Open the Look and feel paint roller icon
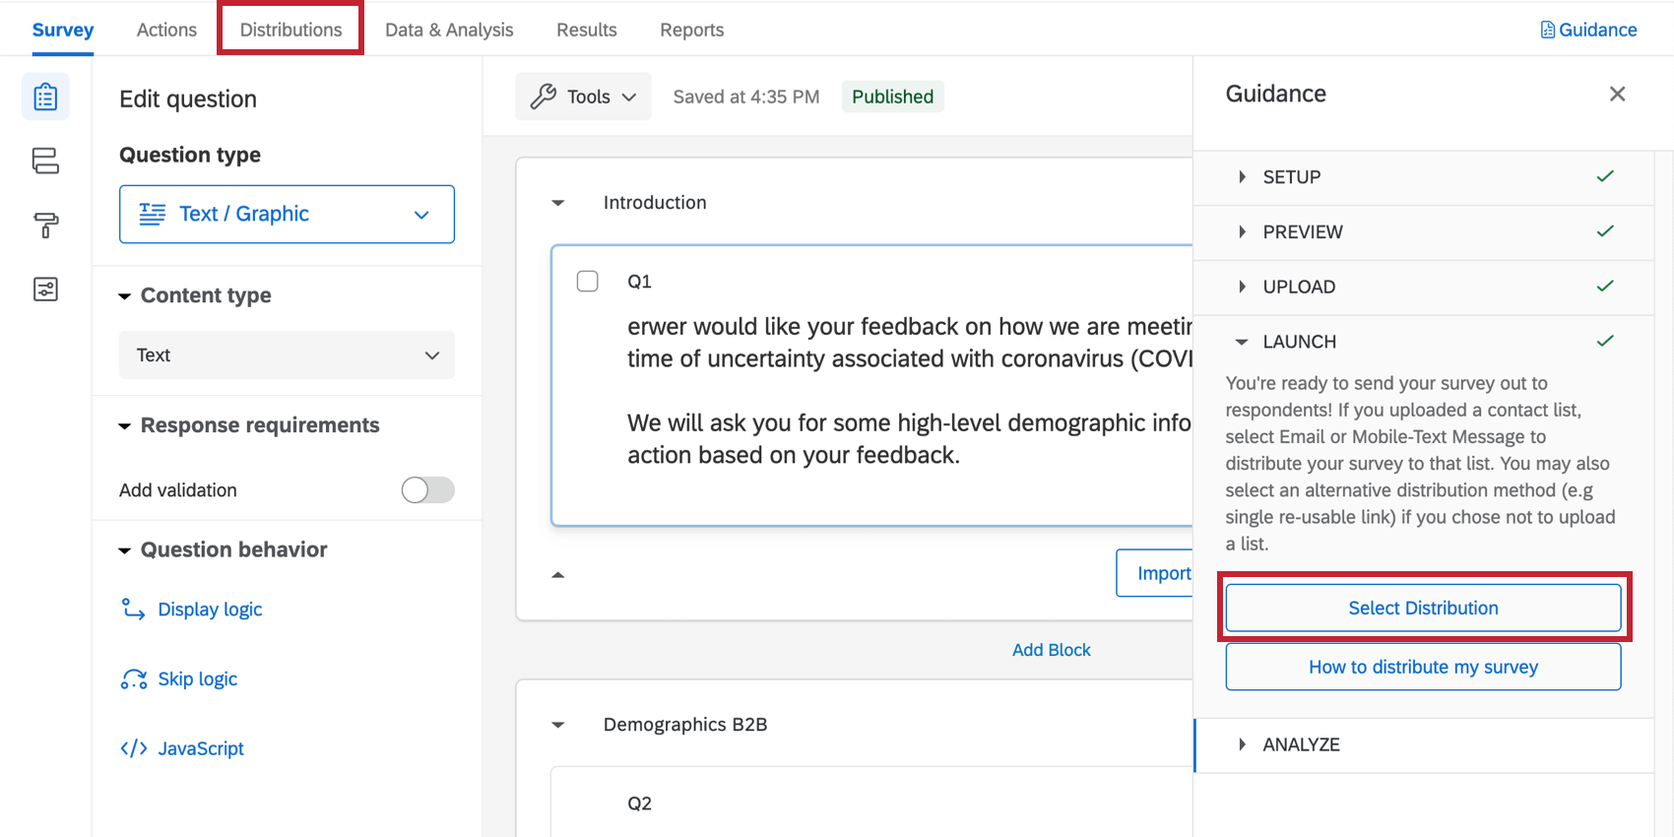1674x837 pixels. [x=45, y=225]
